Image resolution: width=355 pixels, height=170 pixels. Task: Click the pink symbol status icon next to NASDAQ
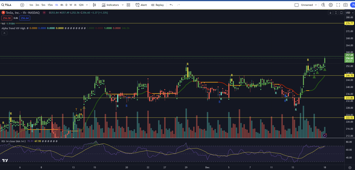pyautogui.click(x=44, y=13)
